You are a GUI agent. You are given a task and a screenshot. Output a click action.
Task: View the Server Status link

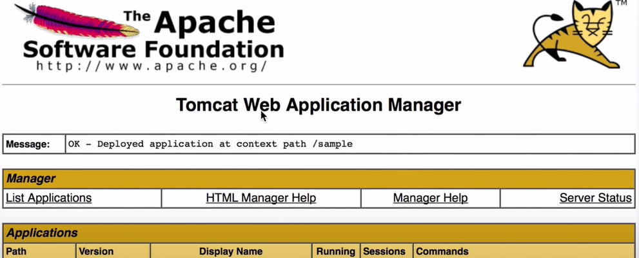(x=595, y=198)
